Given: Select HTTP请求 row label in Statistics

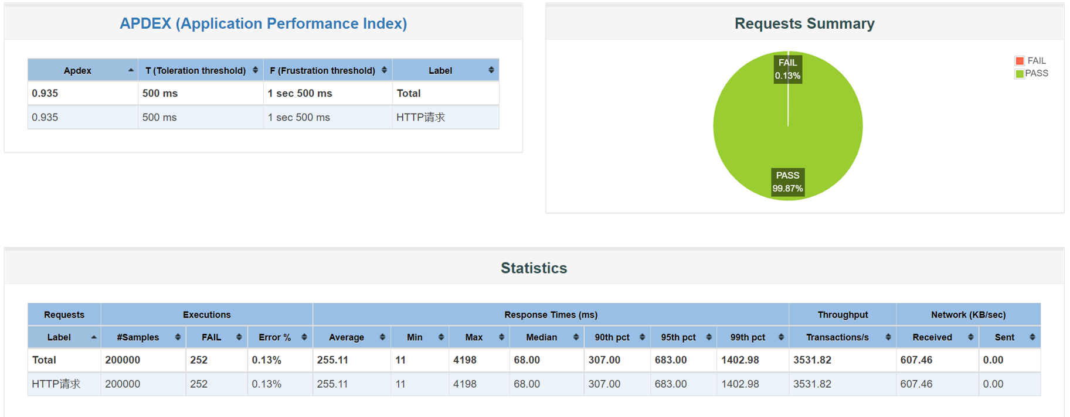Looking at the screenshot, I should tap(56, 384).
